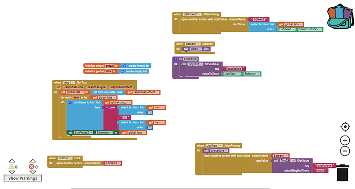Viewport: 355px width, 189px height.
Task: Zoom out with the minus icon
Action: click(x=345, y=151)
